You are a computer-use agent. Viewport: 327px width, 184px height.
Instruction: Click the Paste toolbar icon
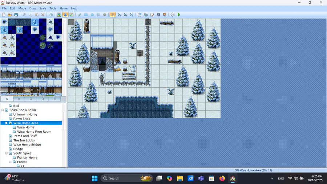[x=37, y=15]
